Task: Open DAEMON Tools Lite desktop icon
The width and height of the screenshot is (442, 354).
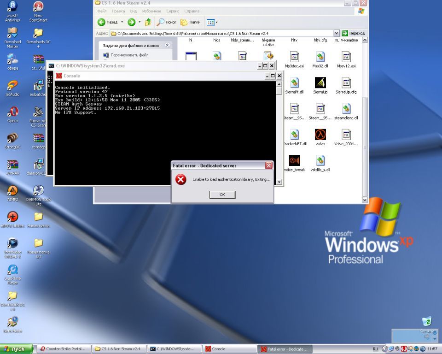Action: coord(38,195)
